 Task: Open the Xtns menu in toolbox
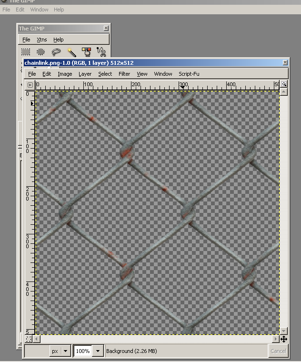click(x=42, y=40)
